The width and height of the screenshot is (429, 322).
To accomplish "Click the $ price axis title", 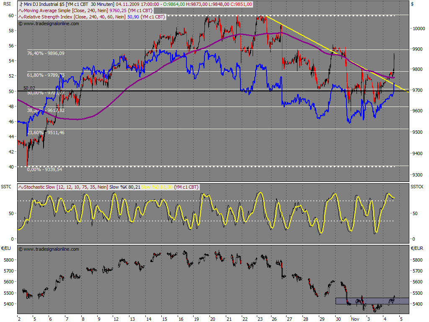I will pos(412,4).
